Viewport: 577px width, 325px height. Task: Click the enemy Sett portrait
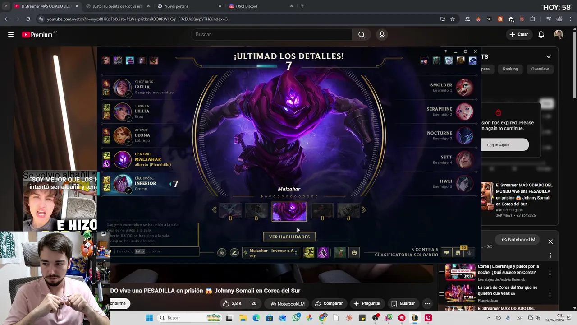coord(464,159)
